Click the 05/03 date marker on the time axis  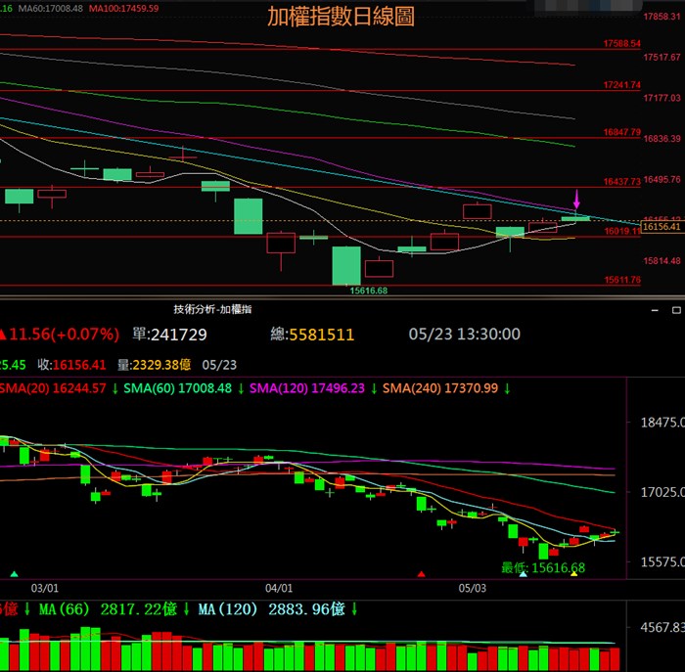(x=473, y=589)
